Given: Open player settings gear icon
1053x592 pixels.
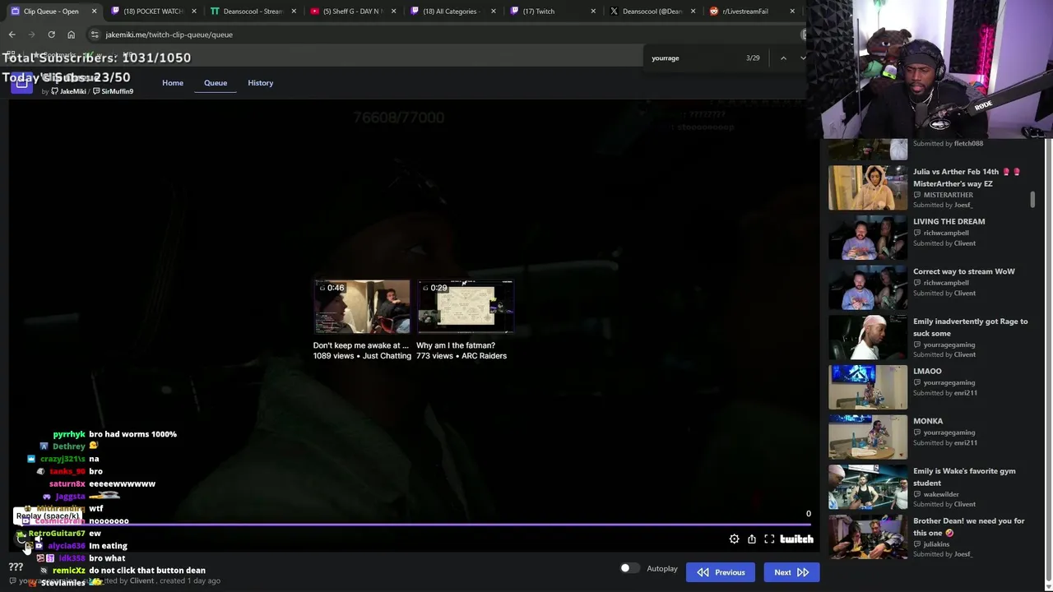Looking at the screenshot, I should (734, 539).
